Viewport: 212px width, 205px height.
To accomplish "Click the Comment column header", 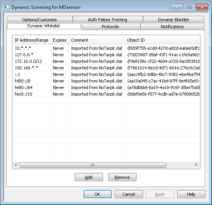I will (x=97, y=40).
